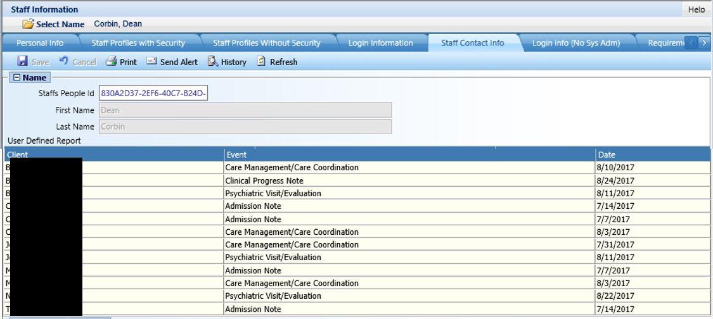Click the Refresh icon in toolbar
Viewport: 713px width, 319px height.
[261, 61]
